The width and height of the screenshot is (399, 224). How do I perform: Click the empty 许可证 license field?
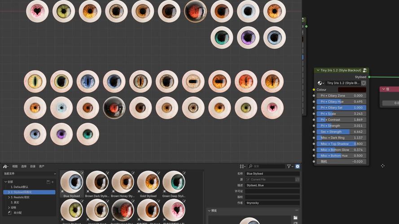272,191
